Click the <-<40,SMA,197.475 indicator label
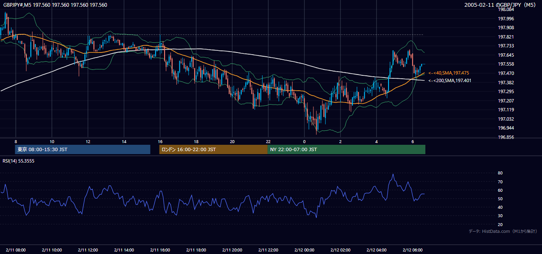Screen dimensions: 542x254 click(449, 73)
